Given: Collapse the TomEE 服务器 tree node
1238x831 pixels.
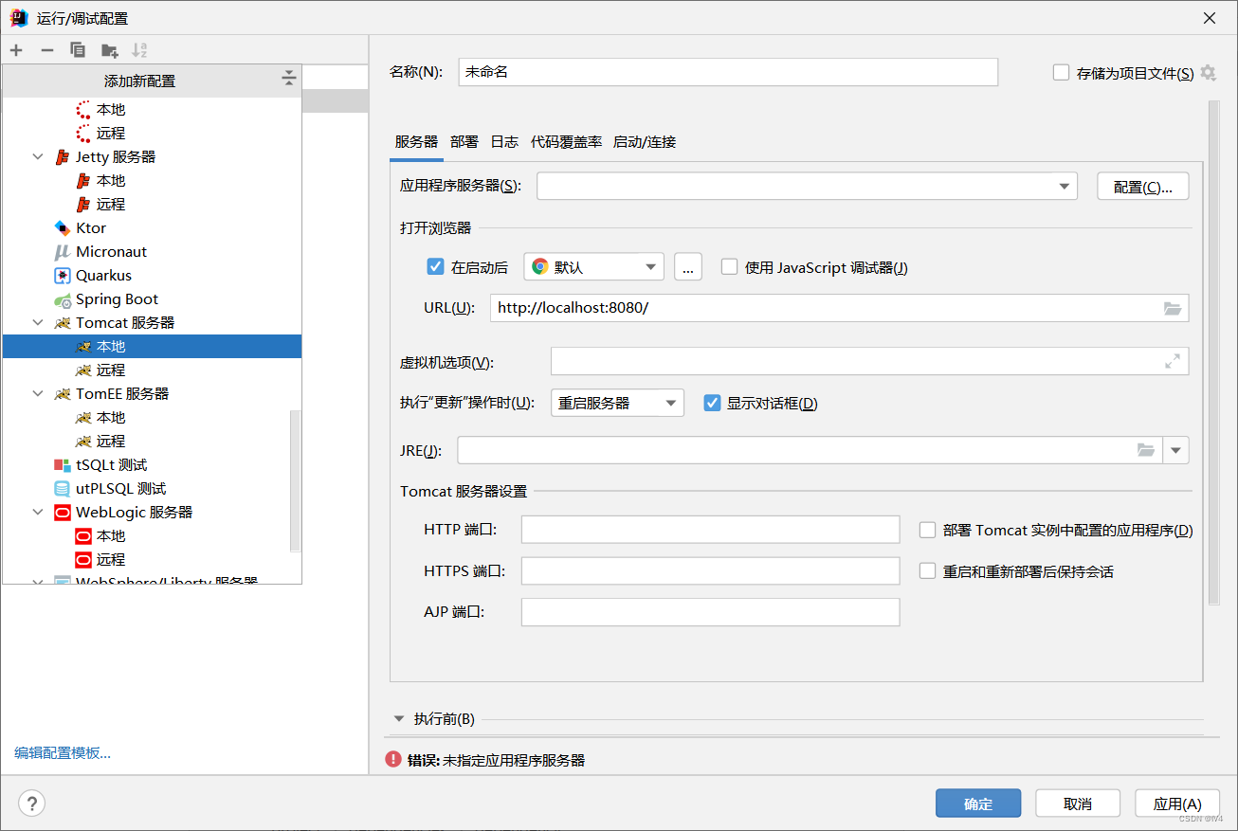Looking at the screenshot, I should click(38, 393).
